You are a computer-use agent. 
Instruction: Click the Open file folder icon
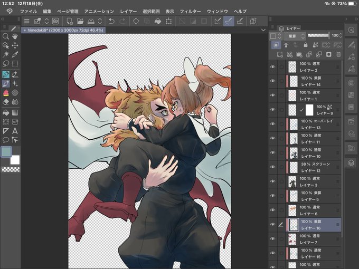80,21
